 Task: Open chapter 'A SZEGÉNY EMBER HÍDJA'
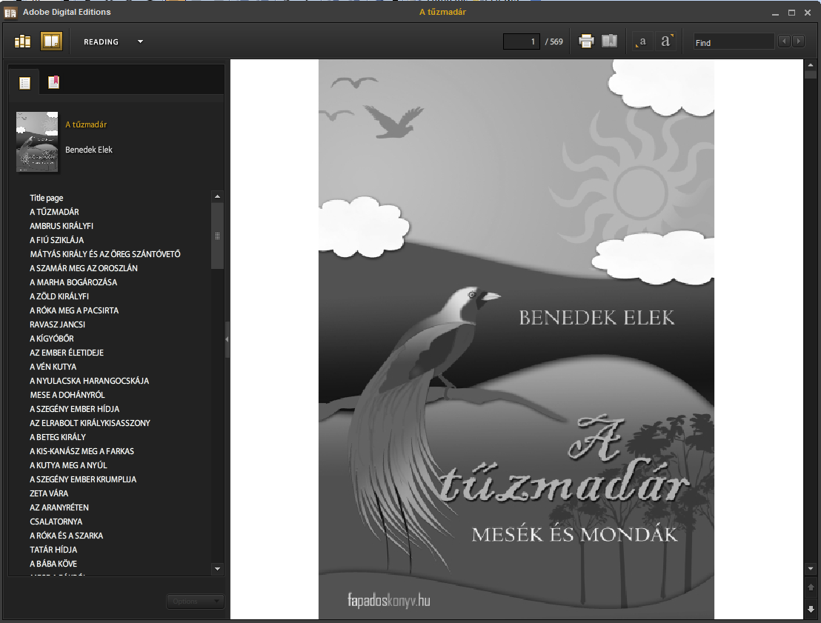coord(74,410)
